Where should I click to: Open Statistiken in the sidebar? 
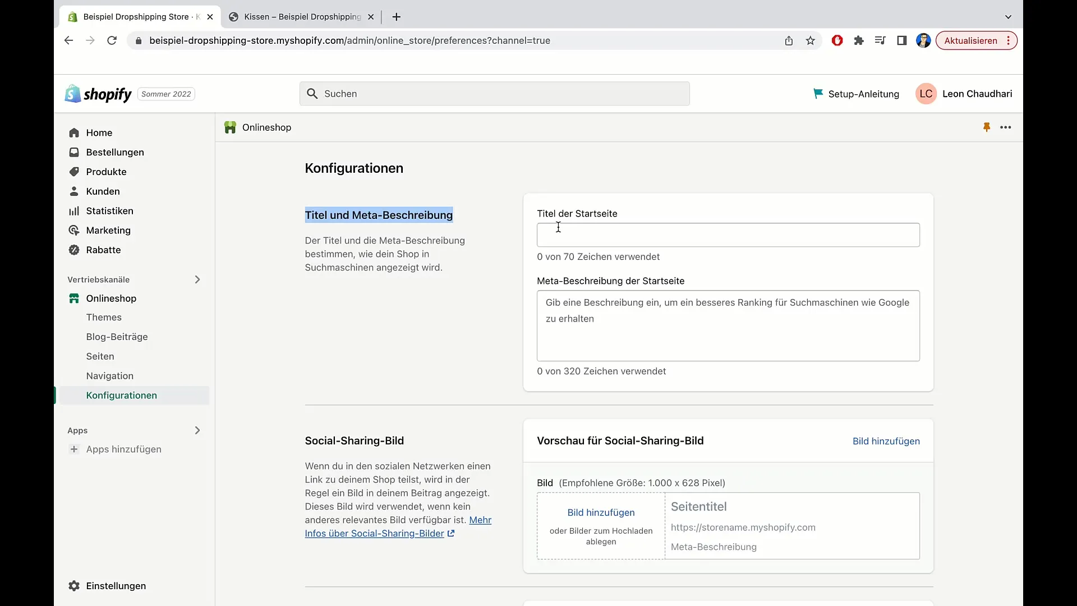tap(109, 210)
